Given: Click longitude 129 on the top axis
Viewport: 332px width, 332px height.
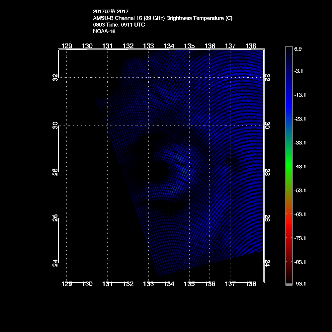Looking at the screenshot, I should [67, 46].
